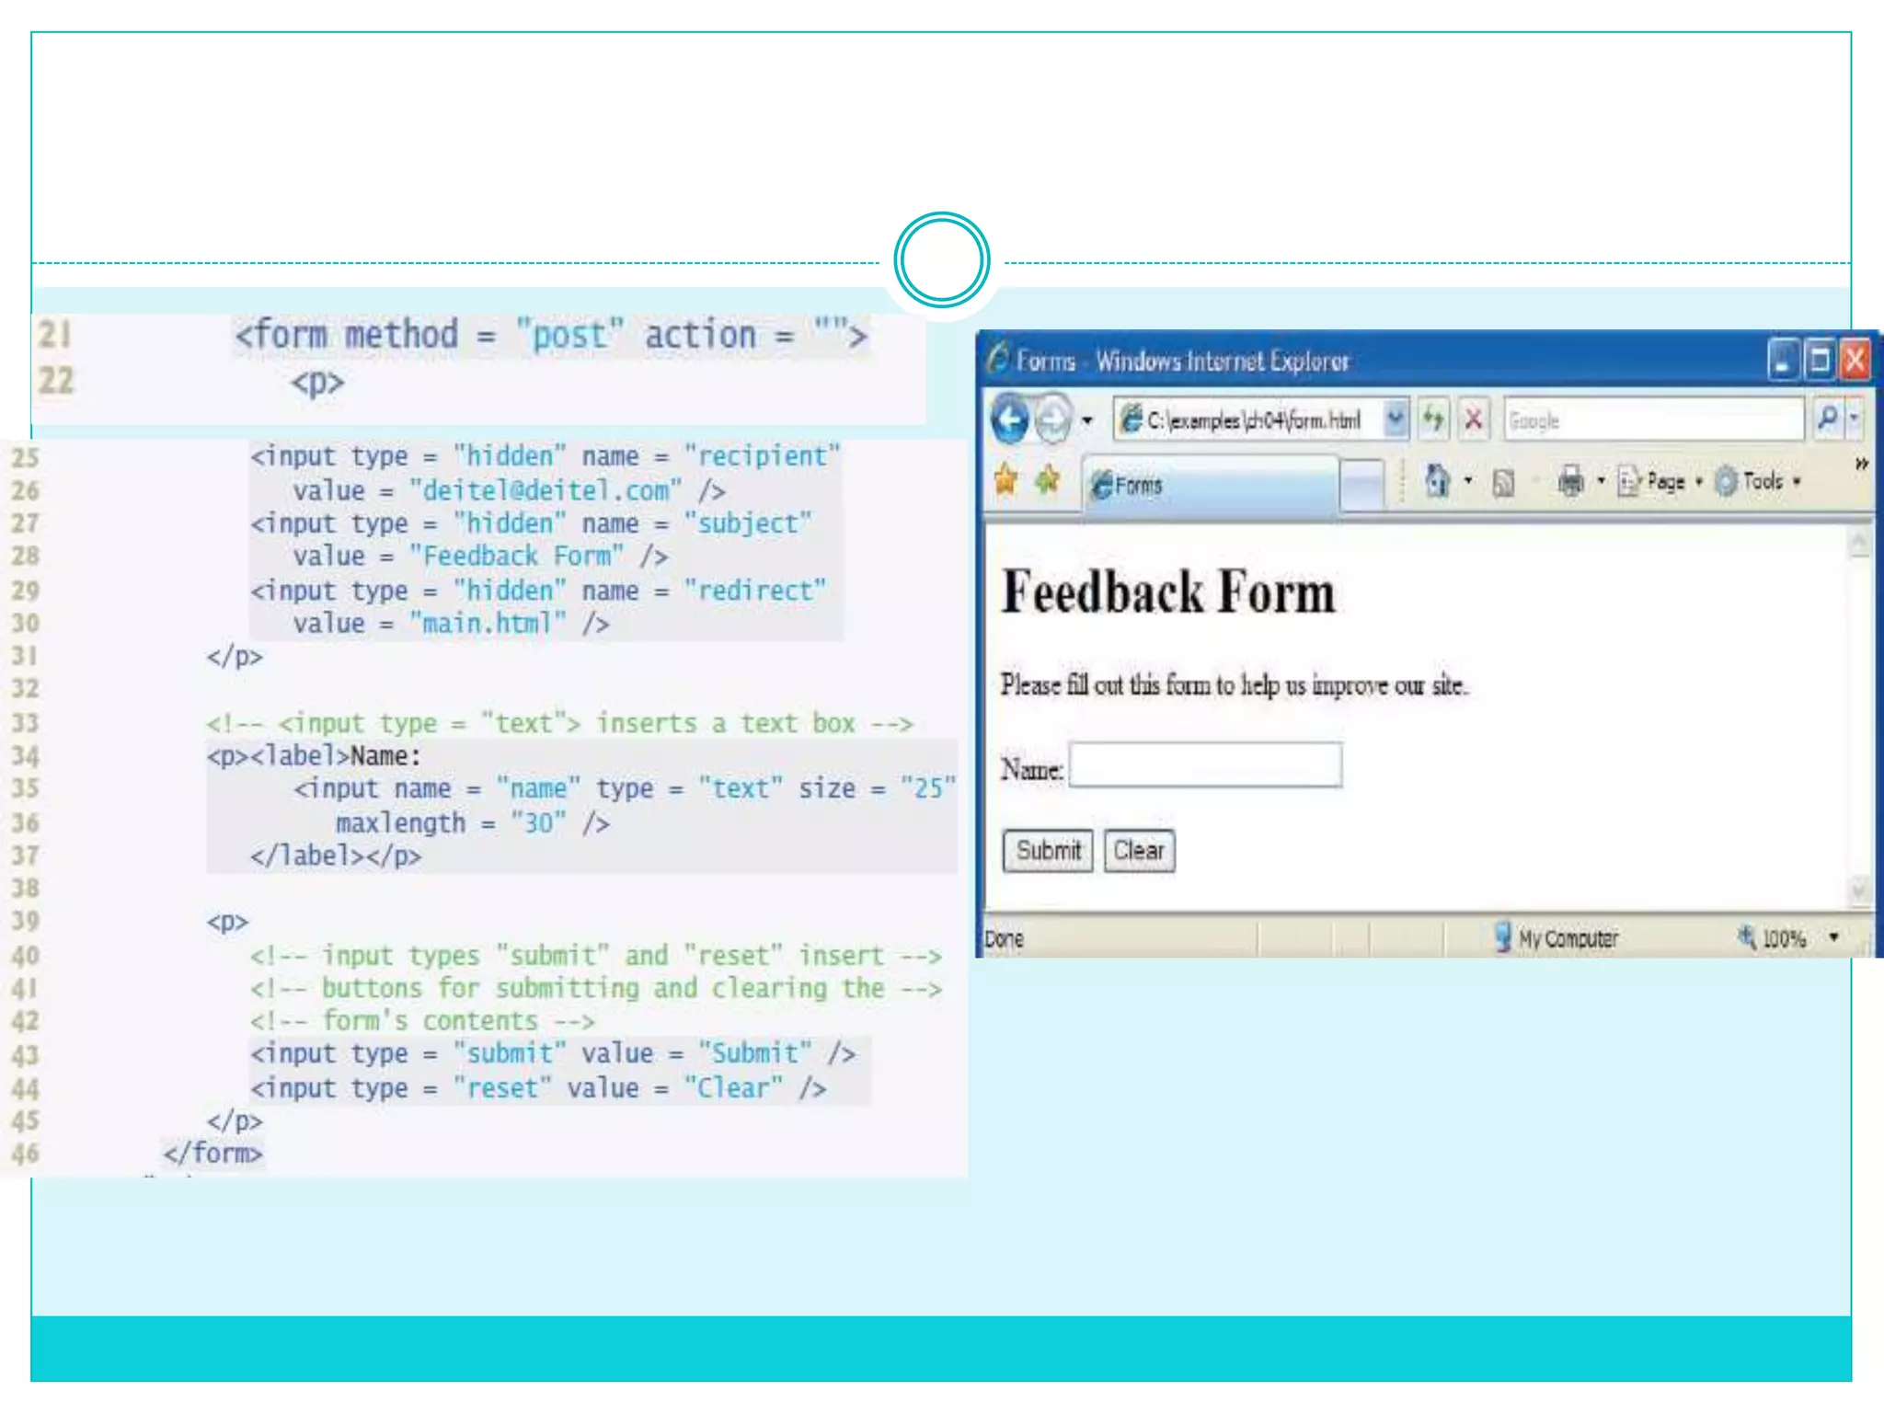Image resolution: width=1884 pixels, height=1413 pixels.
Task: Click the green Refresh arrows icon
Action: [1433, 419]
